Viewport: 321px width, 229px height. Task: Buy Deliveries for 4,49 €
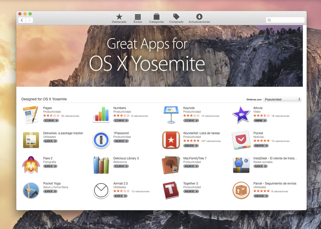[48, 141]
